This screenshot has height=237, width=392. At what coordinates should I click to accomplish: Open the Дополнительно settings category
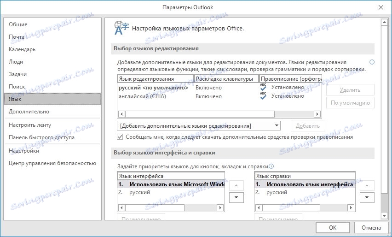click(x=52, y=112)
